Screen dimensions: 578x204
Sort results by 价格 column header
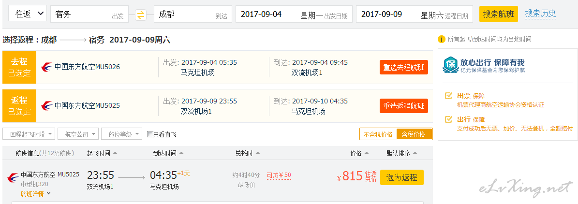pyautogui.click(x=359, y=154)
